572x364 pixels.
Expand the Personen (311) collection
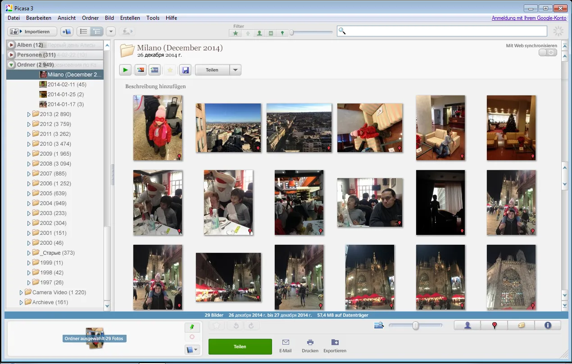[11, 55]
